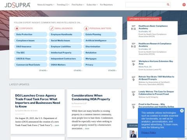The height and width of the screenshot is (140, 187).
Task: Expand the News & Insights menu
Action: point(46,5)
